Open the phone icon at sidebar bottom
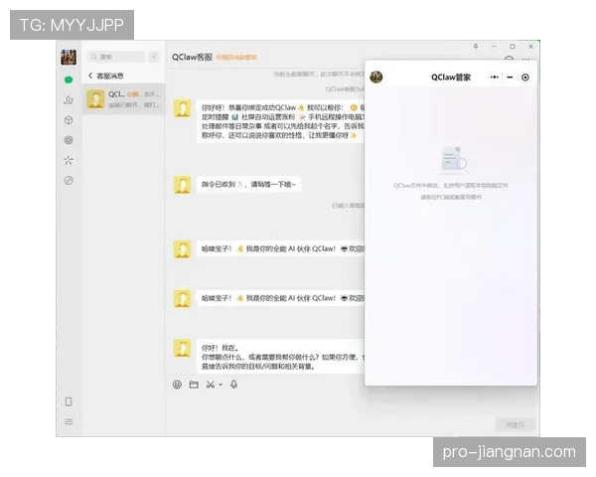Screen dimensions: 596x477 [69, 401]
